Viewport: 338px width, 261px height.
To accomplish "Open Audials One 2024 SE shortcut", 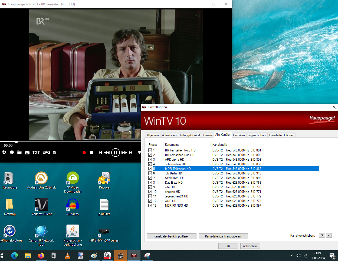I will (x=41, y=180).
